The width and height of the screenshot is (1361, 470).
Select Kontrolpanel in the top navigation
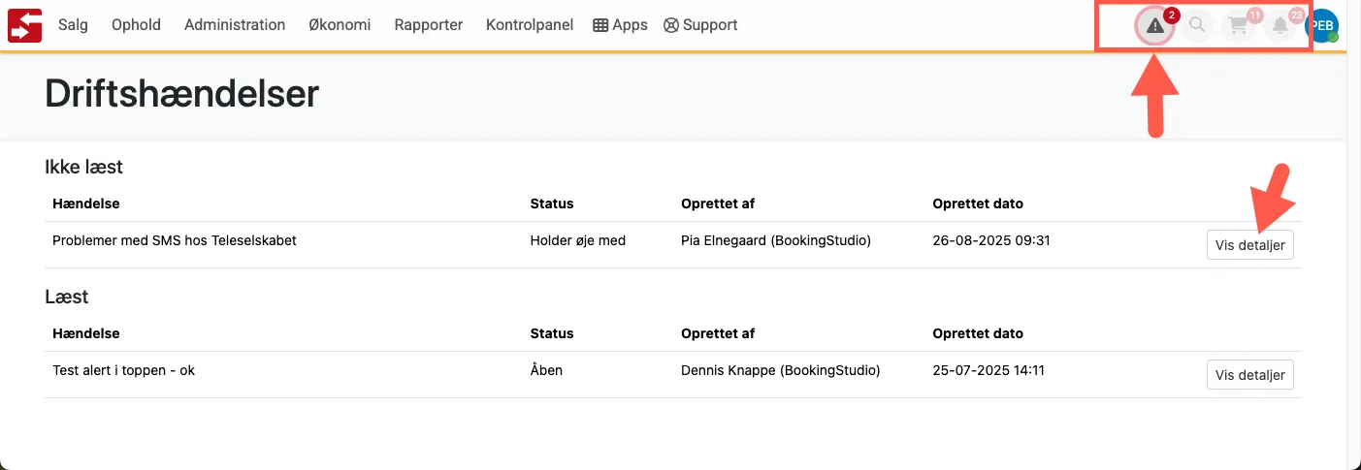click(530, 25)
